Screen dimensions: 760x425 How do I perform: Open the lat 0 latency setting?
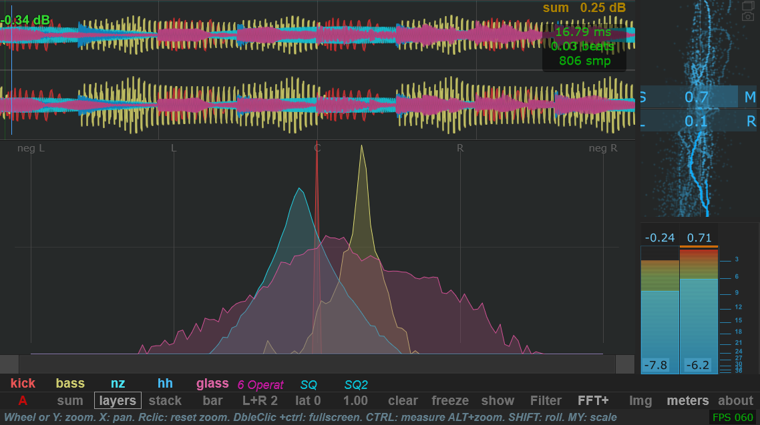pos(308,401)
